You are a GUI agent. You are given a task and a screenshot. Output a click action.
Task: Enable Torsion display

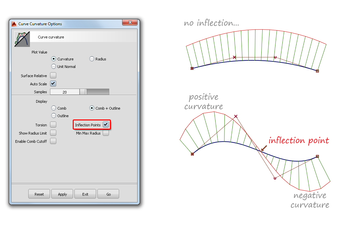pyautogui.click(x=53, y=125)
